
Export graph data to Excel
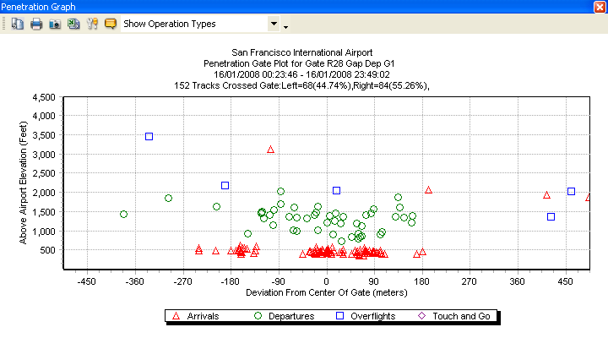tap(73, 24)
